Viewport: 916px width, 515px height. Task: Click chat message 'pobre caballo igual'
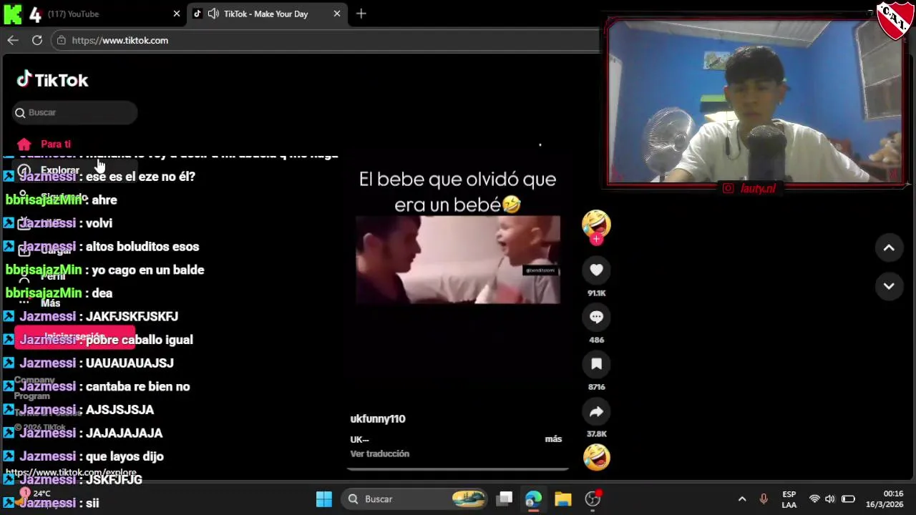tap(140, 340)
